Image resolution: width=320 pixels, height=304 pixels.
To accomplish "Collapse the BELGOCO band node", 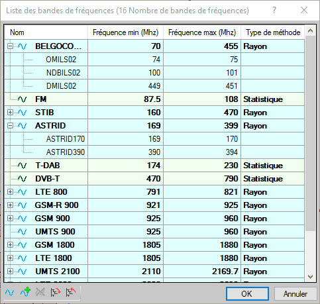I will tap(10, 46).
